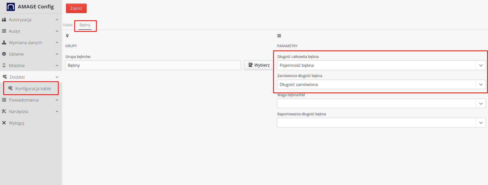Click the Mobilne phone icon
The width and height of the screenshot is (488, 185).
[x=4, y=66]
